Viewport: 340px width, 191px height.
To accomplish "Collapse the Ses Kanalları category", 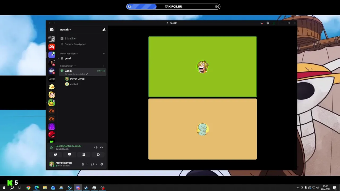I will pyautogui.click(x=68, y=66).
